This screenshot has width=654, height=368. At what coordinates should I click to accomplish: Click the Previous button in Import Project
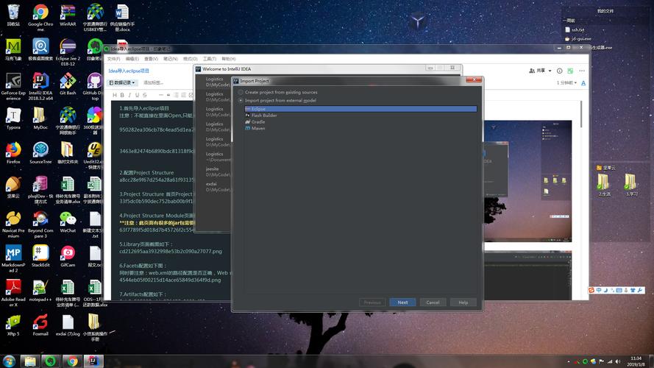[372, 302]
